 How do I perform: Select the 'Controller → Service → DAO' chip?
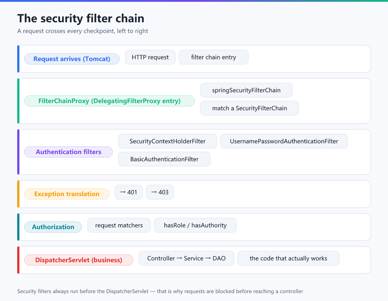(x=186, y=259)
